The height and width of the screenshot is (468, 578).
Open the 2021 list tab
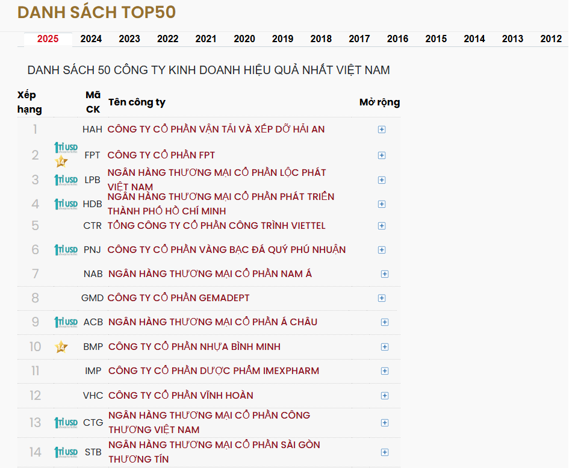click(x=206, y=39)
